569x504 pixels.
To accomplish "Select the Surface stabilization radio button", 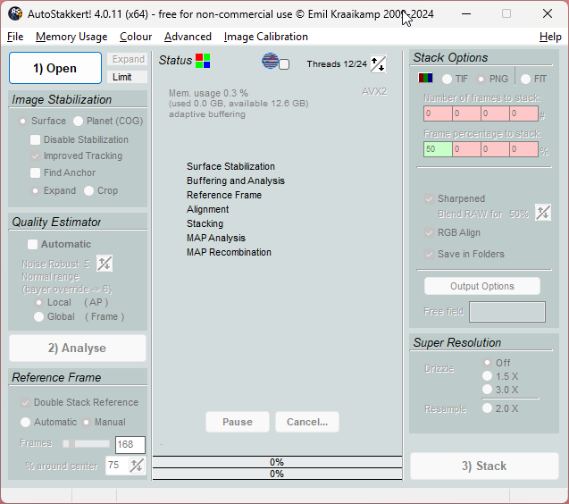I will [x=23, y=121].
